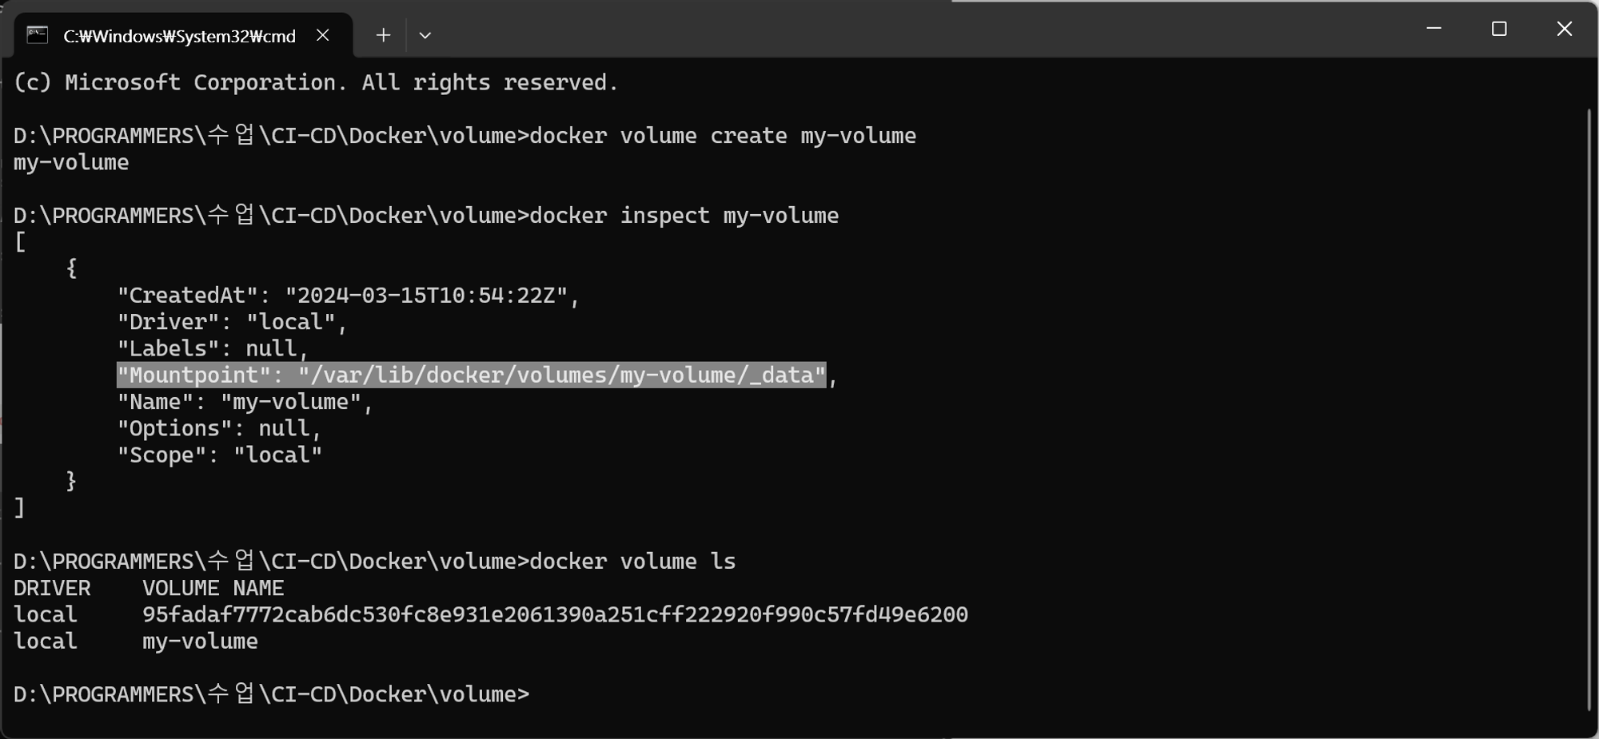This screenshot has height=739, width=1599.
Task: Click the "docker volume ls" command text
Action: (x=632, y=562)
